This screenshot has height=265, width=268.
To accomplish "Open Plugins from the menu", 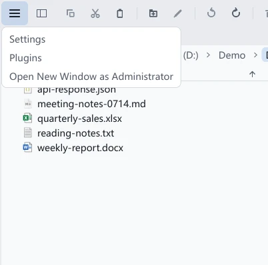I will coord(25,58).
